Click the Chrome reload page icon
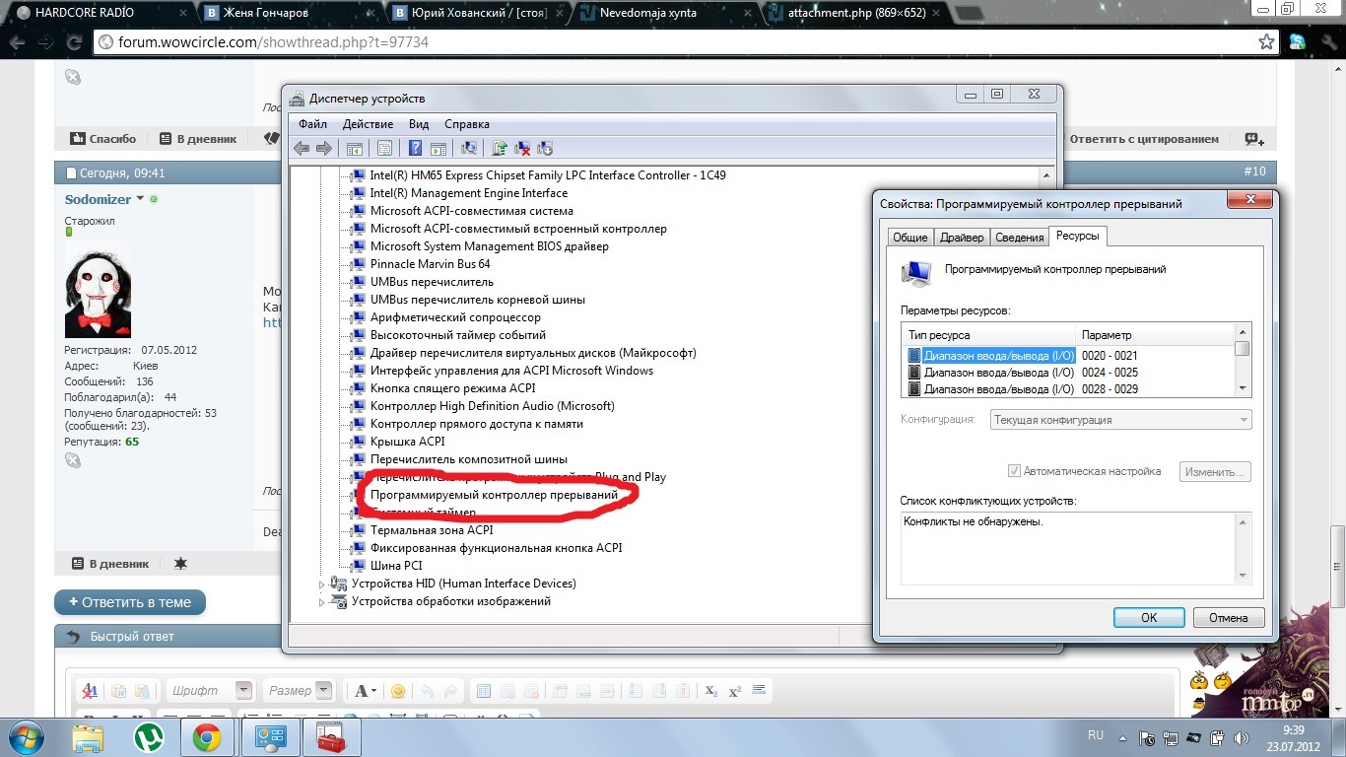The height and width of the screenshot is (757, 1346). [x=74, y=42]
